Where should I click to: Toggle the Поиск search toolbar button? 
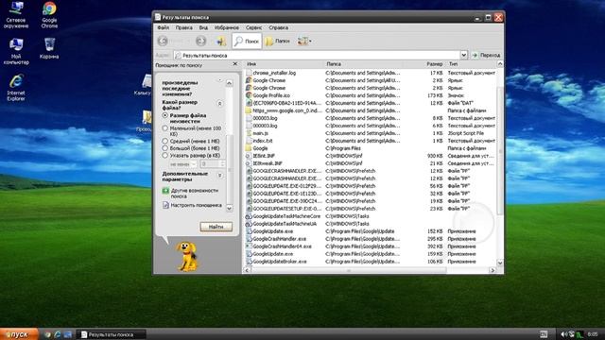[x=247, y=41]
